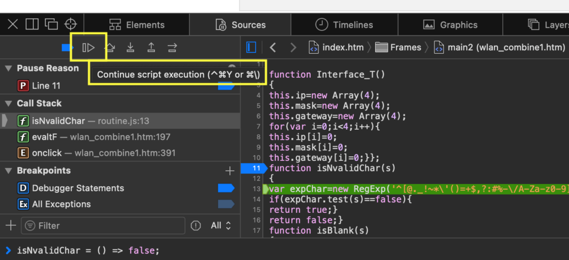Switch to the Elements tab
Screen dimensions: 569x260
(137, 25)
